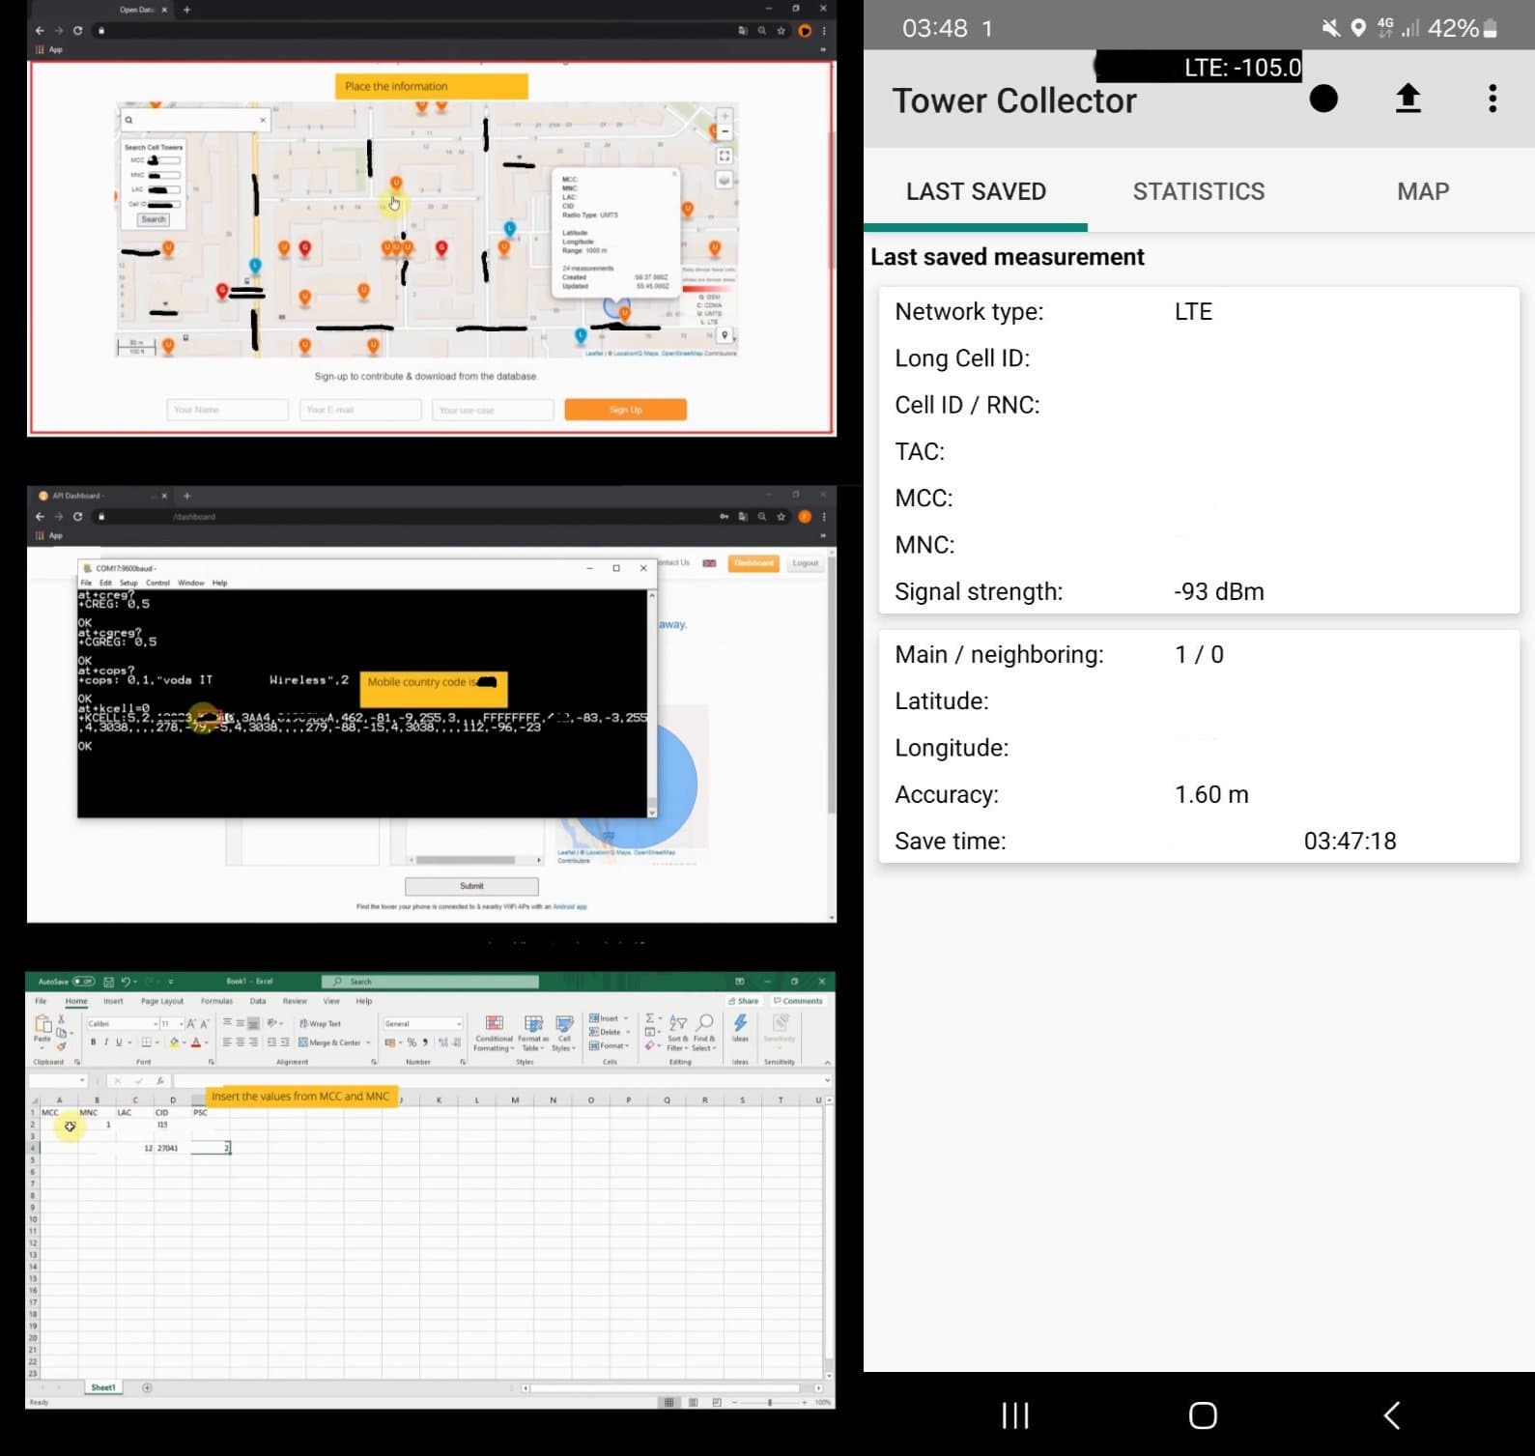
Task: Open the three-dot overflow menu in Tower Collector
Action: pyautogui.click(x=1492, y=99)
